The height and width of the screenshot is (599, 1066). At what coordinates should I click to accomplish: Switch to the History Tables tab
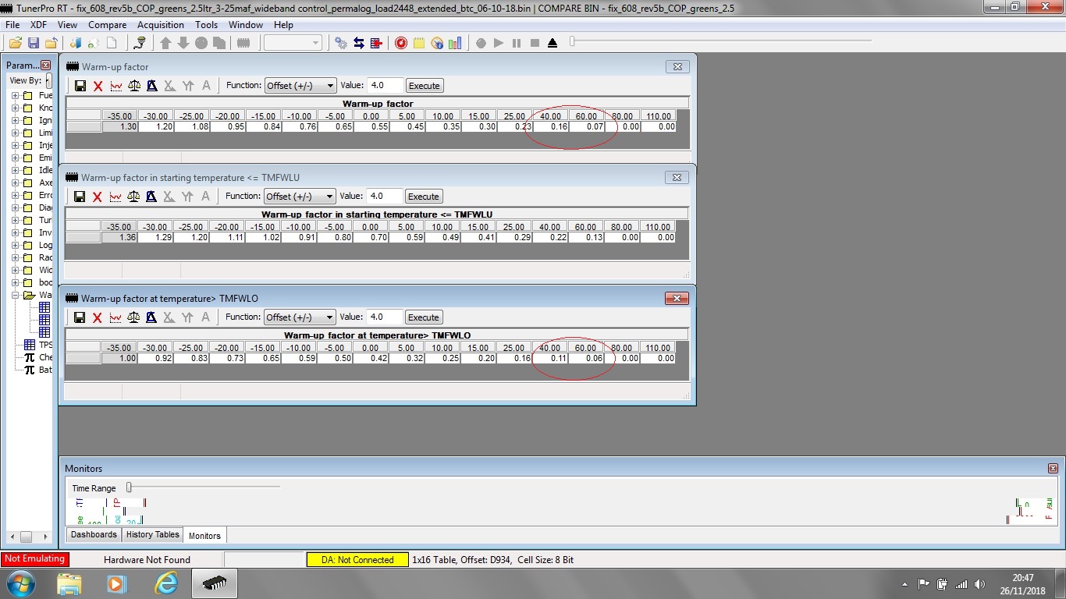[x=152, y=534]
